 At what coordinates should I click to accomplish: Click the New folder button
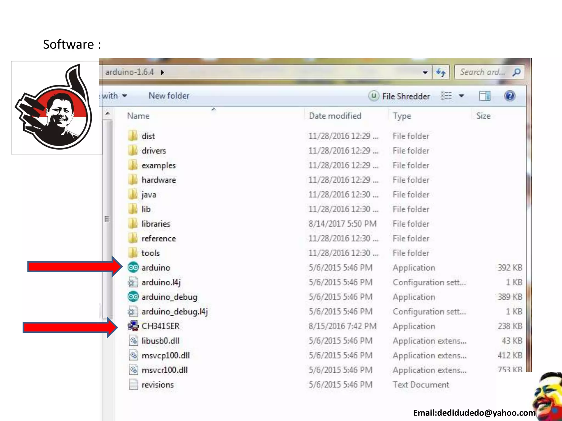[169, 96]
